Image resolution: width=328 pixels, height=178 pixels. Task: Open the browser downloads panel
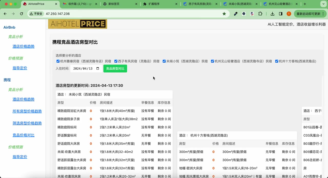(x=272, y=14)
